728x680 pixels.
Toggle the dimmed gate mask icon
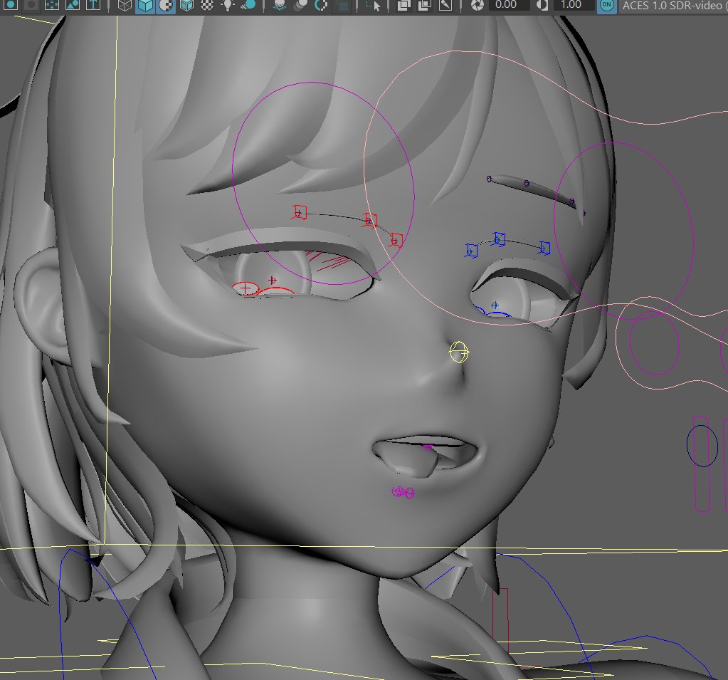pyautogui.click(x=31, y=5)
